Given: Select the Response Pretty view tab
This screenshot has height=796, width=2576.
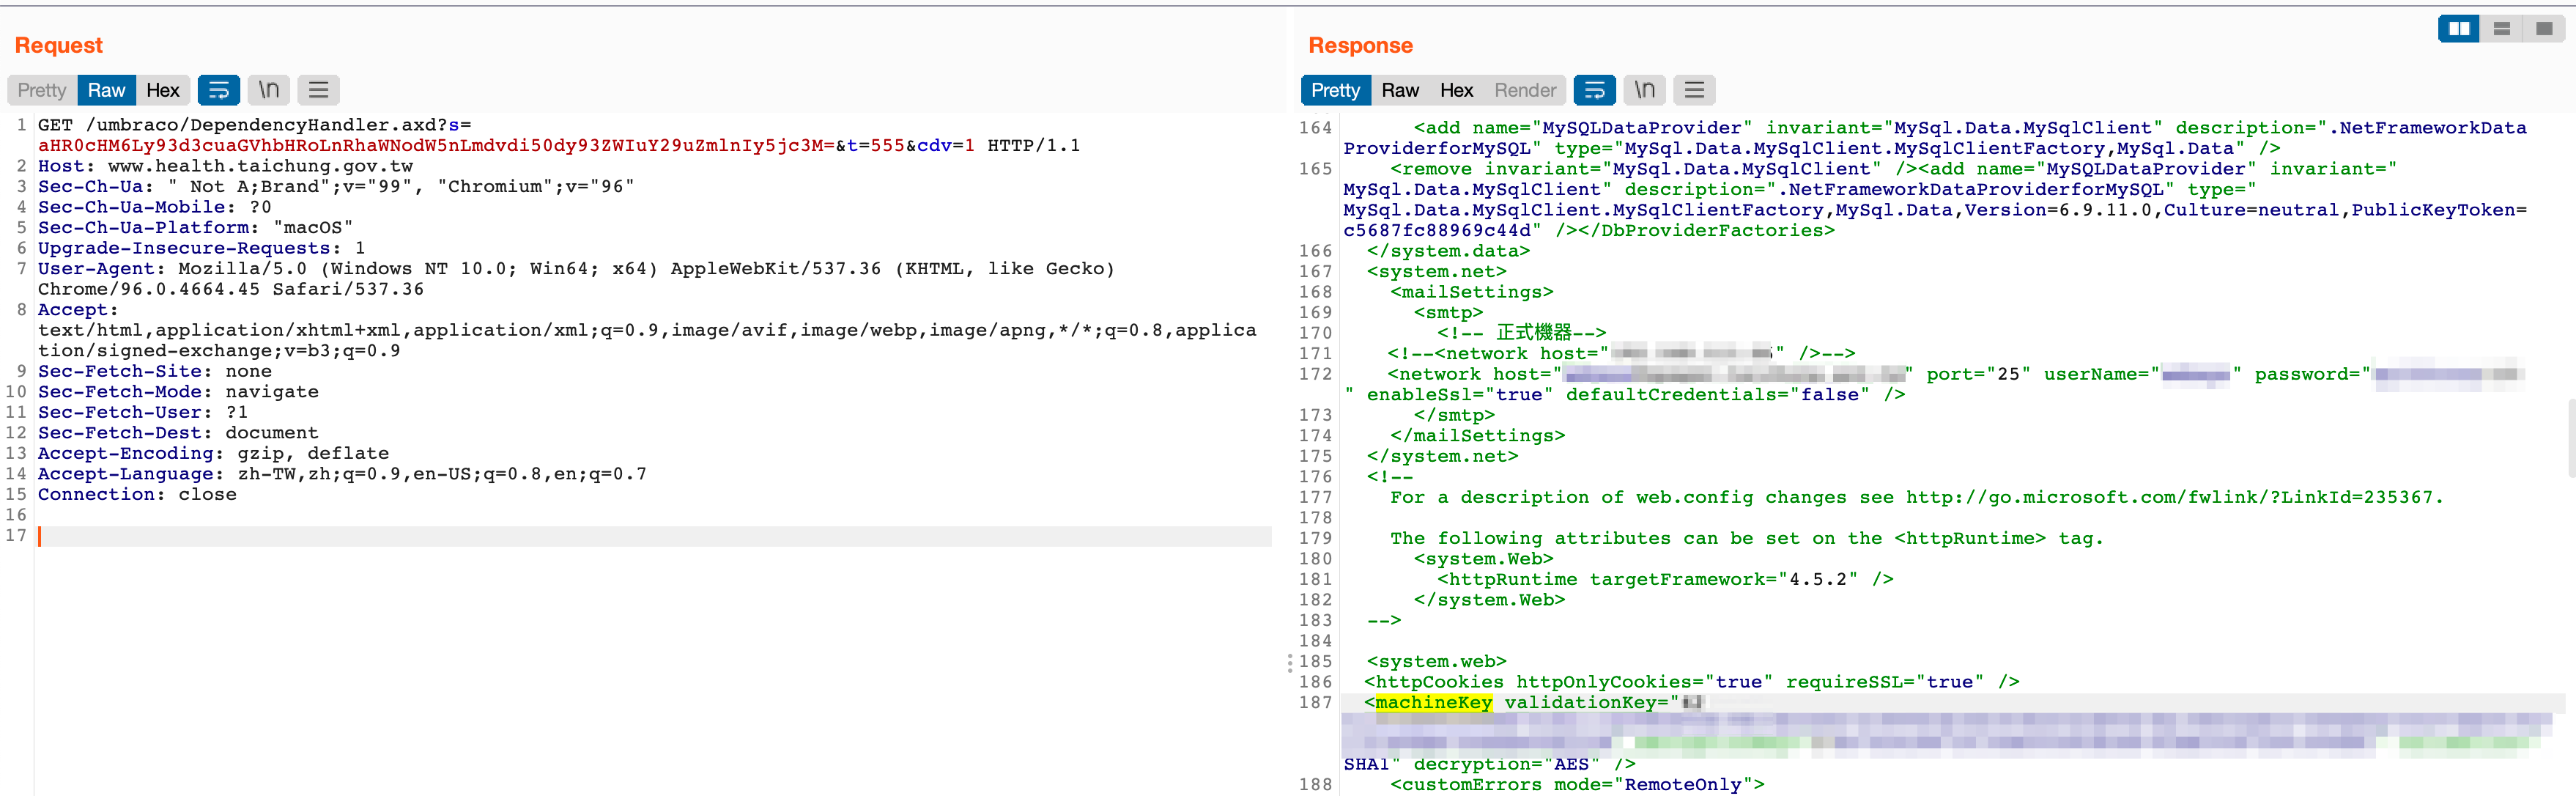Looking at the screenshot, I should click(x=1335, y=90).
